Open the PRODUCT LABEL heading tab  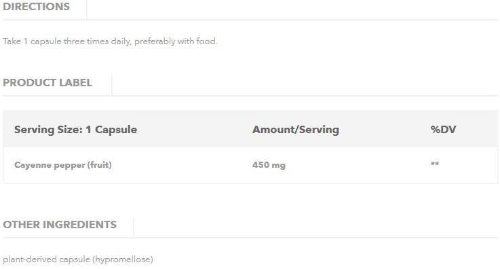coord(47,83)
